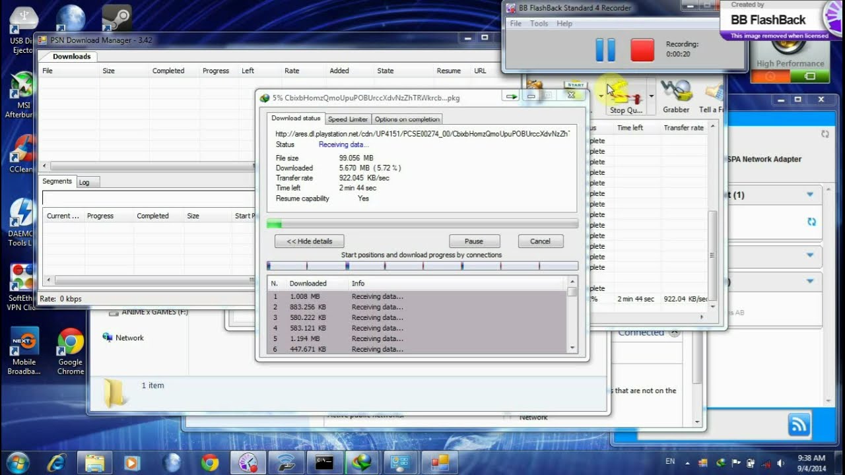Switch to the Speed Limiter tab
This screenshot has height=475, width=845.
pos(348,119)
